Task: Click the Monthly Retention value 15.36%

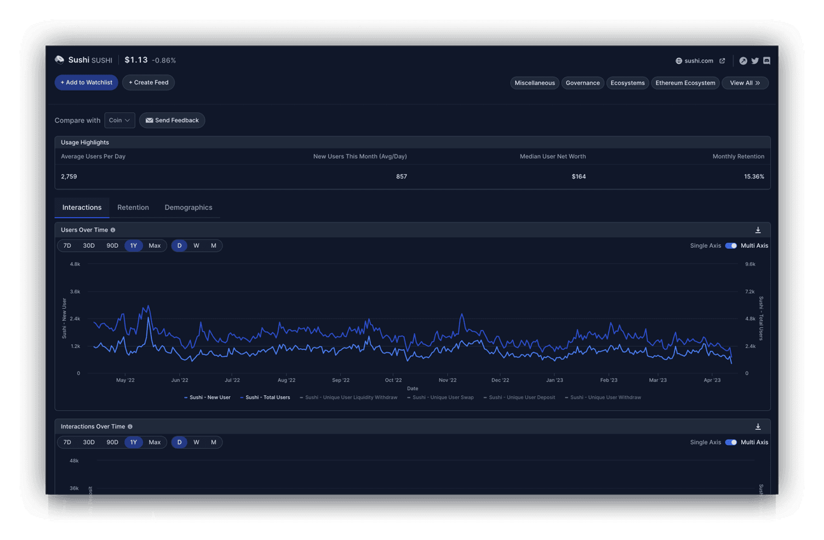Action: click(x=754, y=177)
